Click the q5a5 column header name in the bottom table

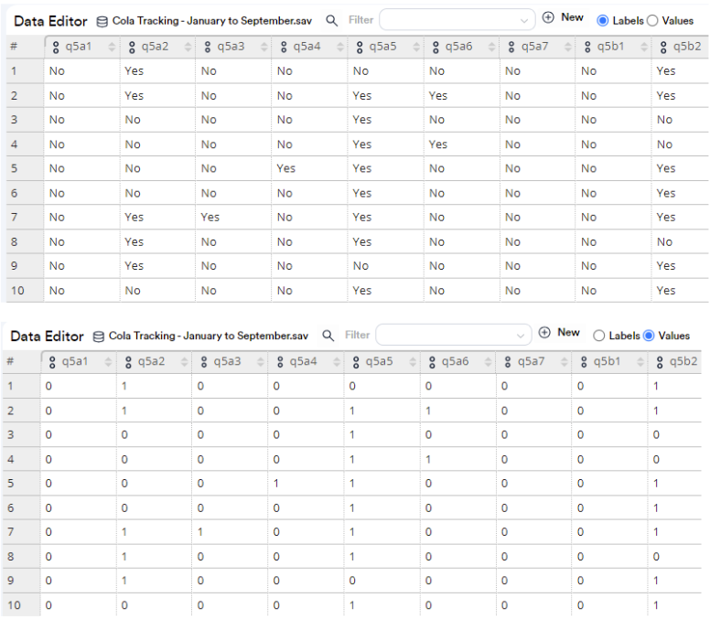(379, 361)
